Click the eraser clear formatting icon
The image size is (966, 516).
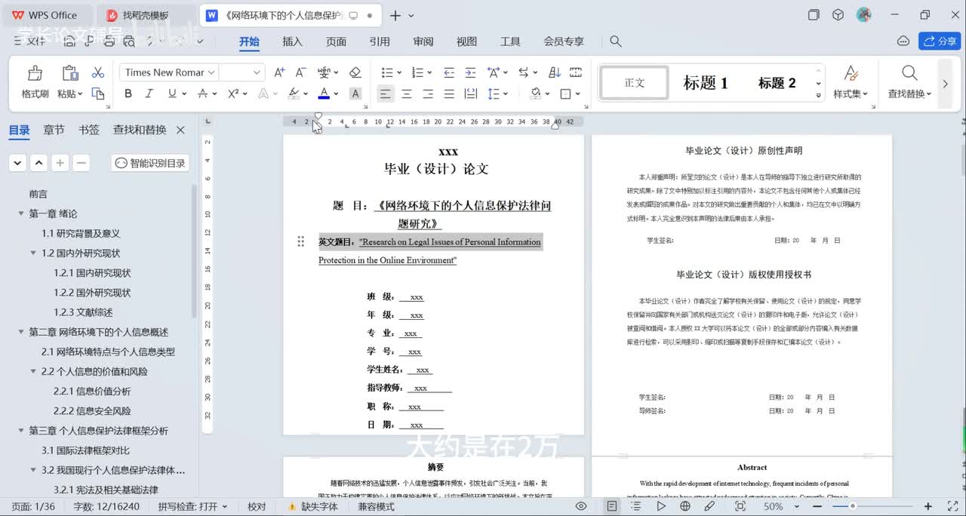click(x=355, y=72)
